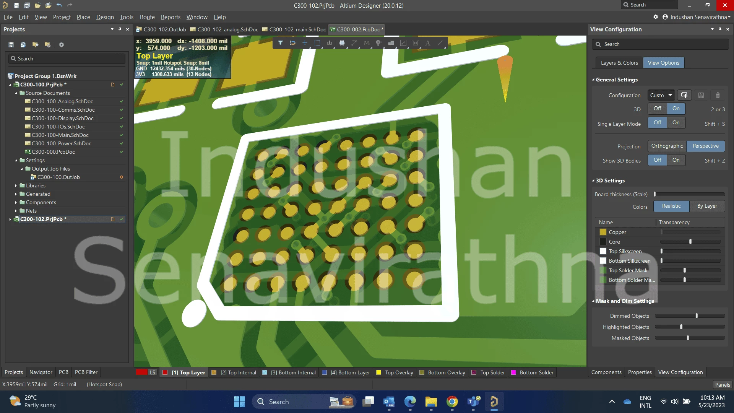
Task: Collapse the General Settings section
Action: [x=593, y=80]
